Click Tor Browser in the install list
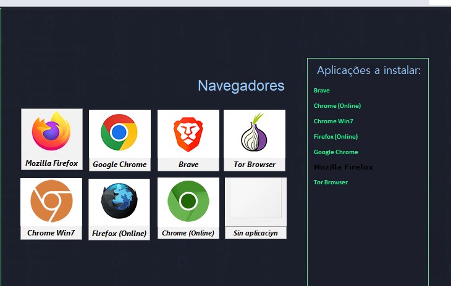The image size is (451, 286). coord(331,182)
